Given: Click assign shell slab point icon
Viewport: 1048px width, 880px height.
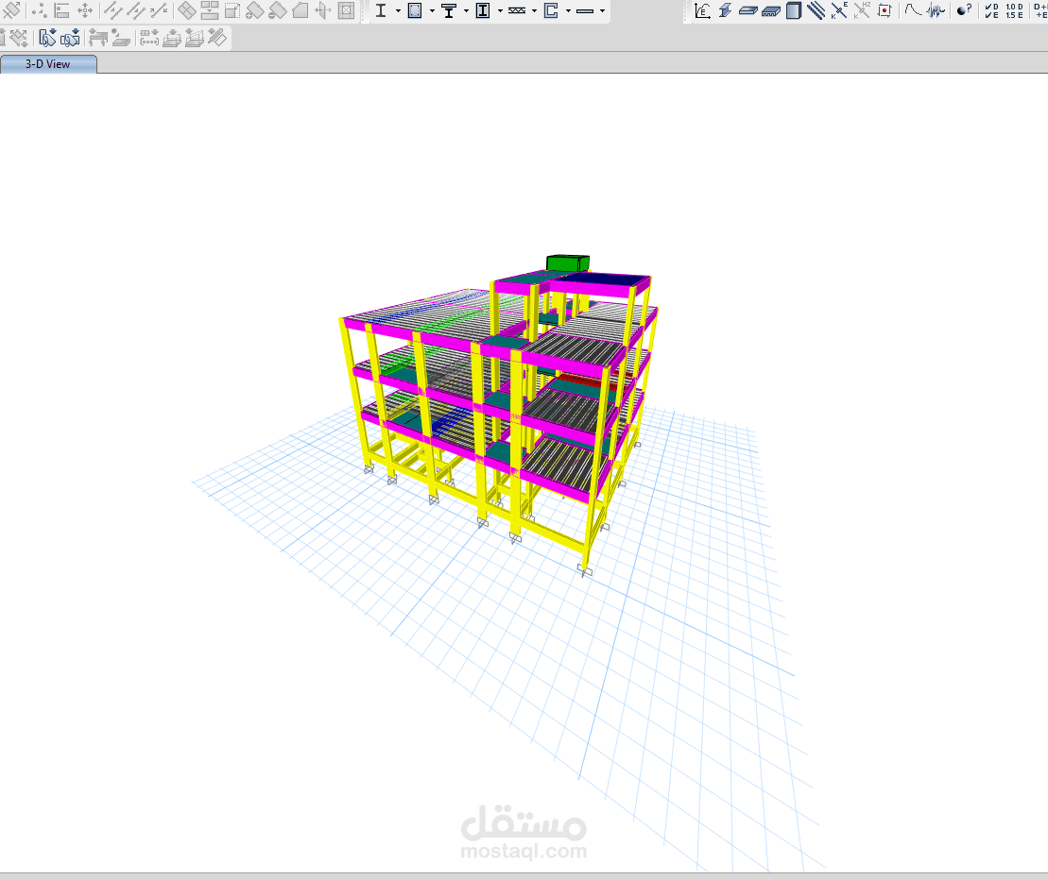Looking at the screenshot, I should coord(120,38).
